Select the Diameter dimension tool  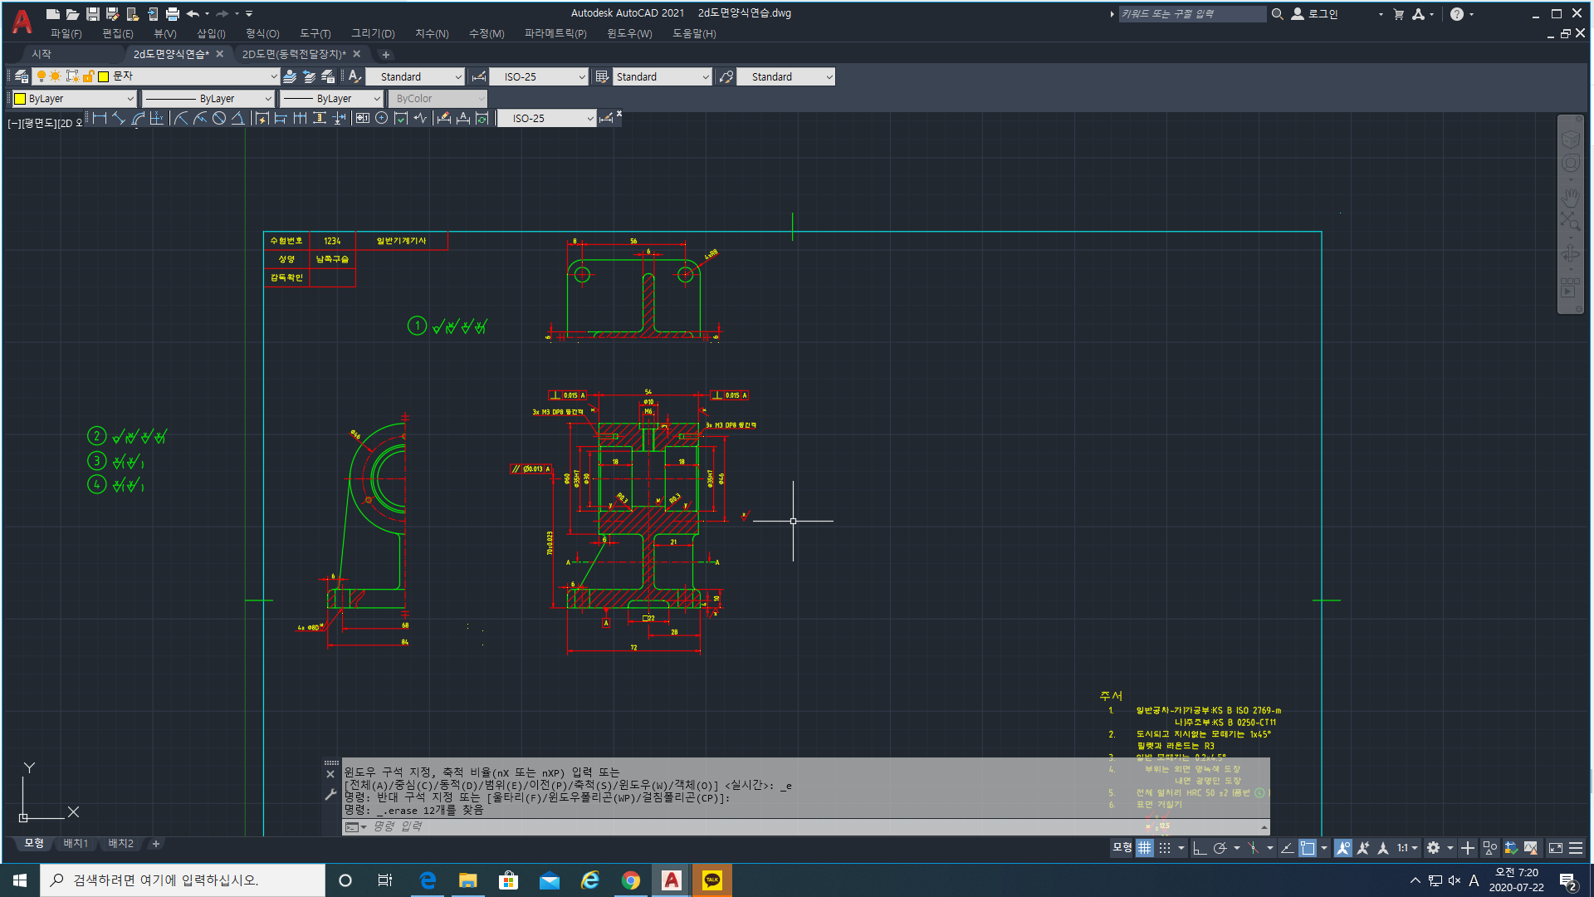click(x=219, y=119)
